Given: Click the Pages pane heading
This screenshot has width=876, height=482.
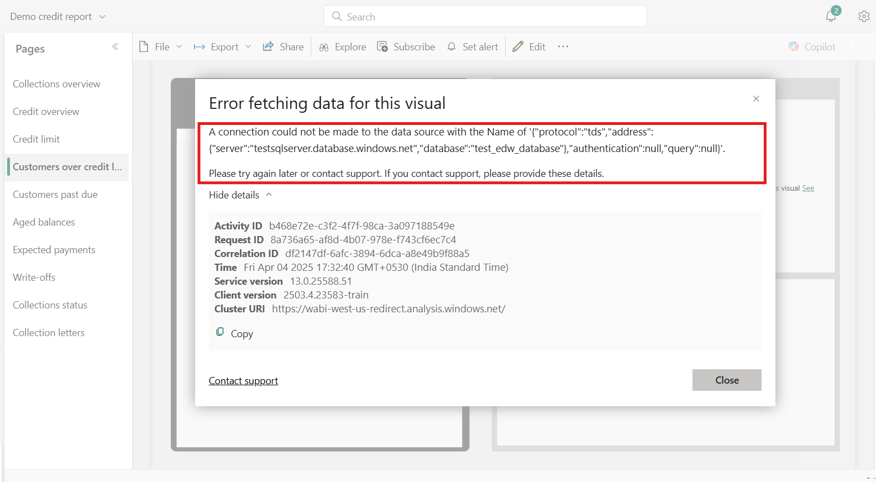Looking at the screenshot, I should [x=30, y=49].
